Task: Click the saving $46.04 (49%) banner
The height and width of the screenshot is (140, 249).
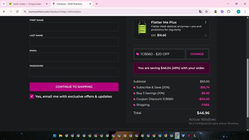Action: coord(171,68)
